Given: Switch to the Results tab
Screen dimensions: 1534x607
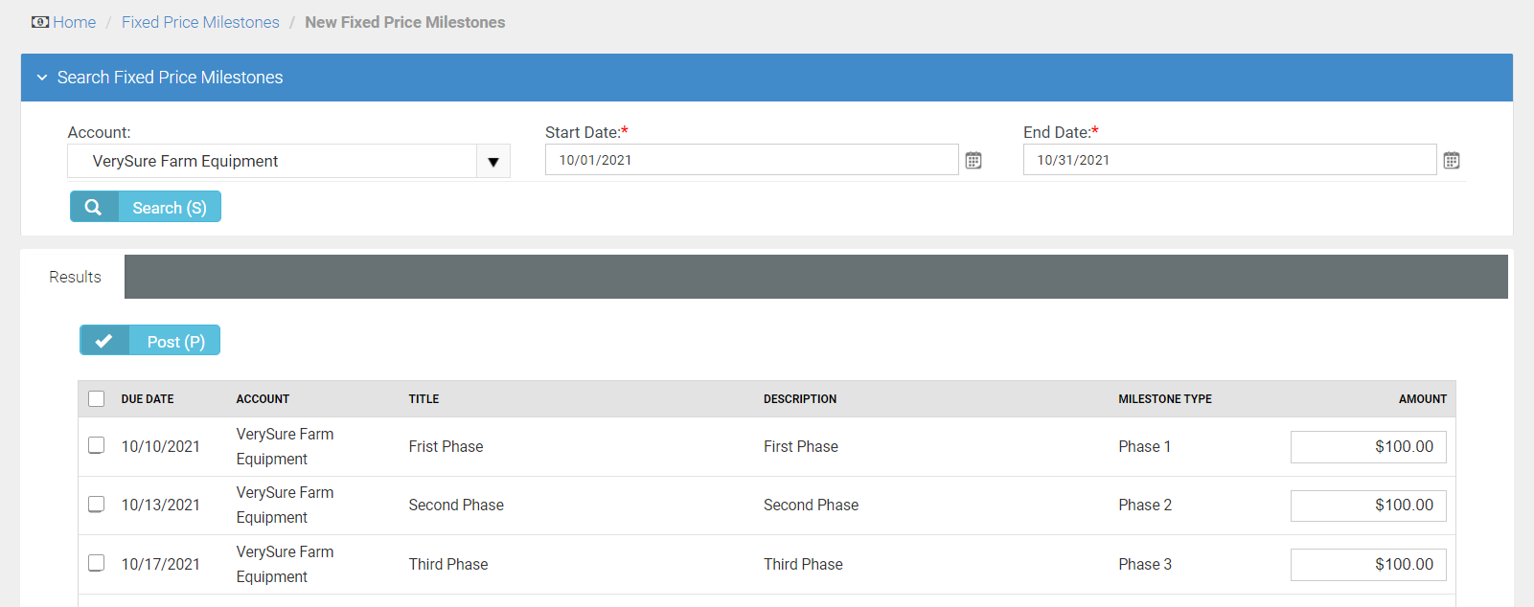Looking at the screenshot, I should (x=75, y=277).
